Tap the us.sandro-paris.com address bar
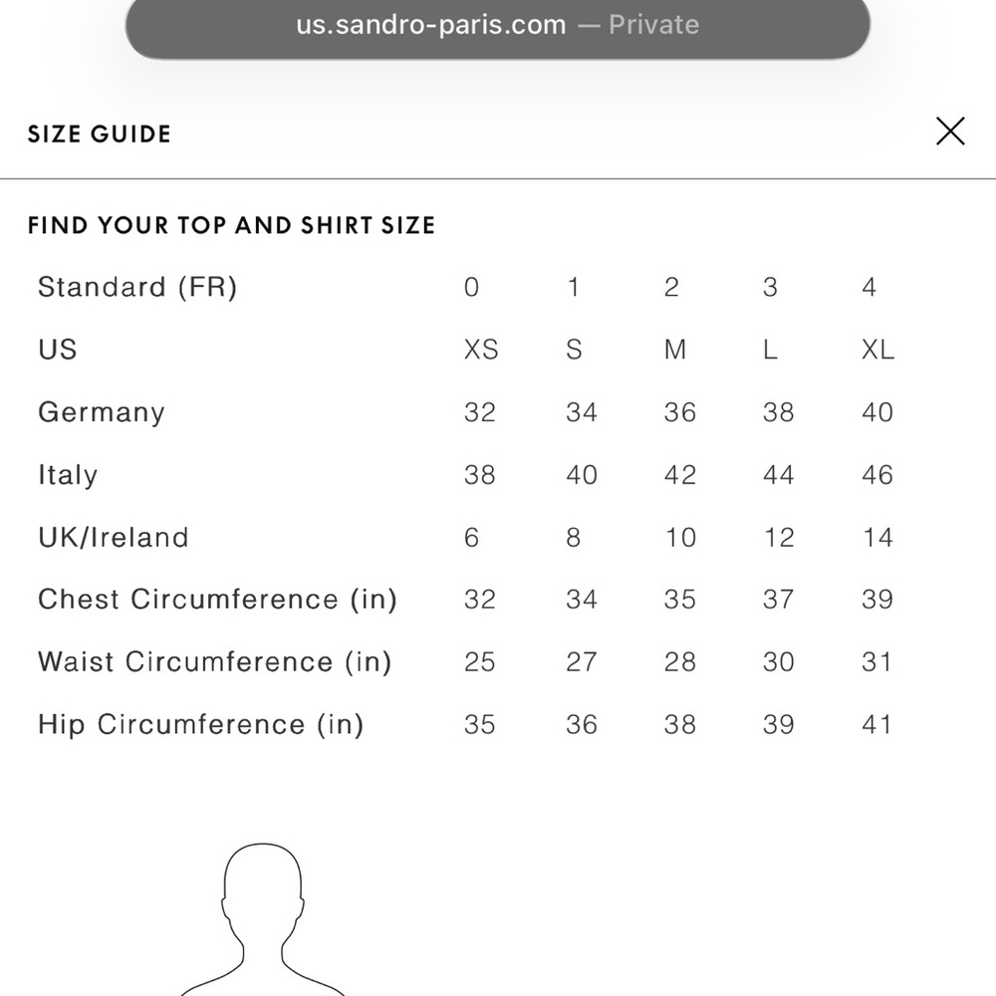 (x=497, y=26)
